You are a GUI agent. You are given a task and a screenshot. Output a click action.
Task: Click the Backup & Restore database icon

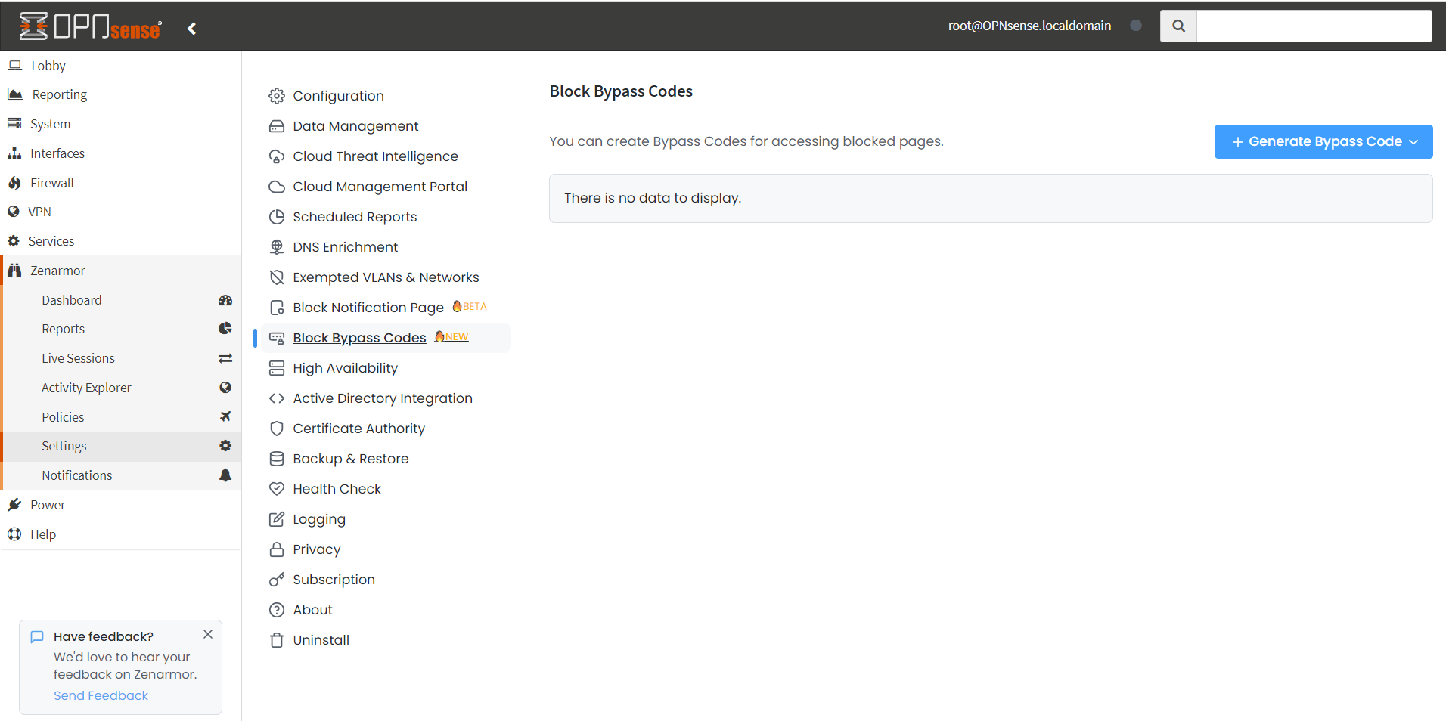277,459
